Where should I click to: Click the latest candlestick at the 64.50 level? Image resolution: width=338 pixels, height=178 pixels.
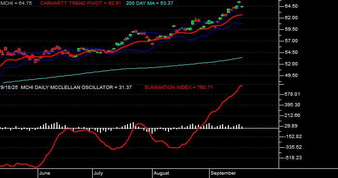point(242,7)
